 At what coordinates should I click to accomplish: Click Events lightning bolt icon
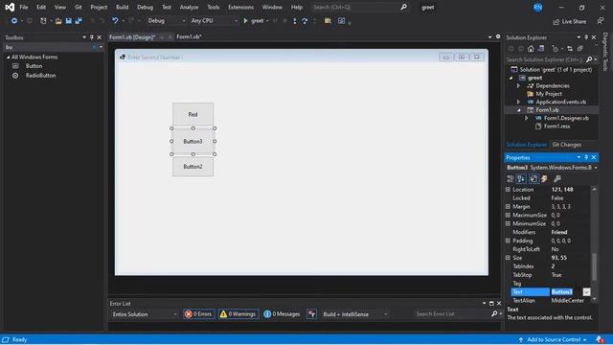544,179
